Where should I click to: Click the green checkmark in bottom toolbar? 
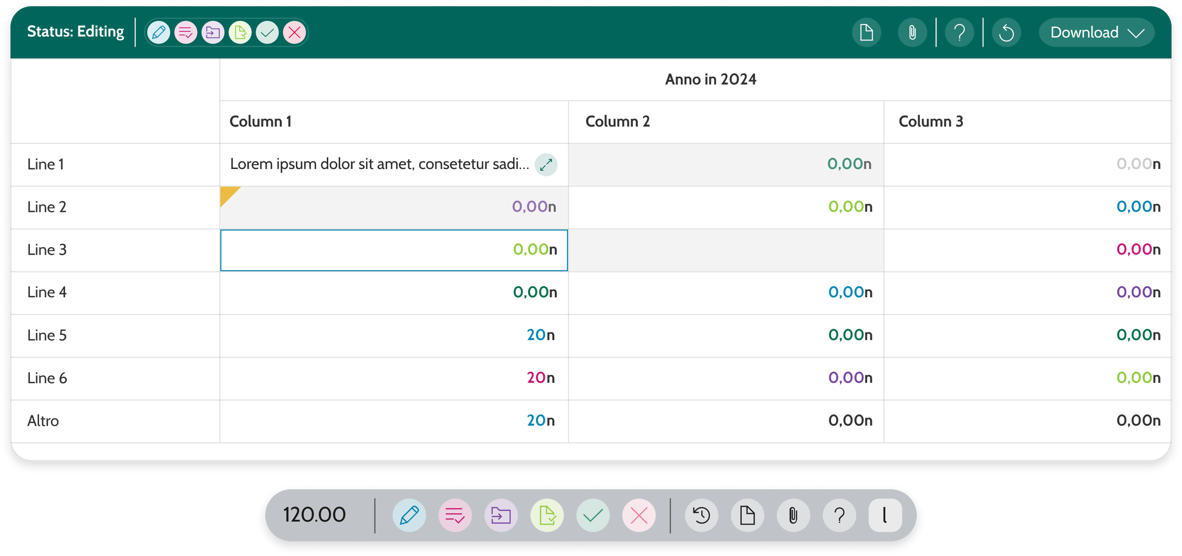click(593, 516)
